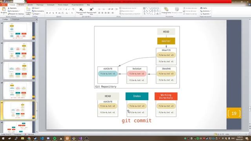
Task: Toggle text shadow formatting
Action: click(56, 13)
